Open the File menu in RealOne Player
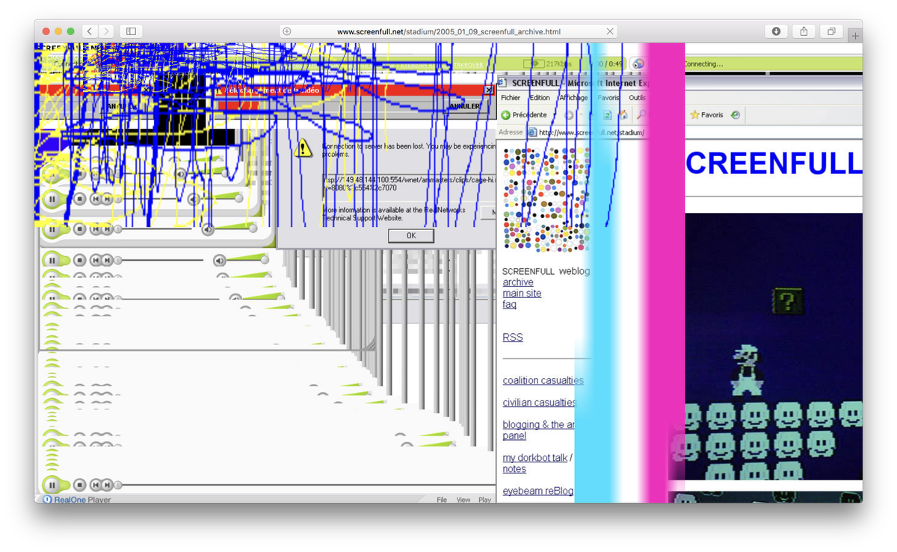The height and width of the screenshot is (552, 897). 442,500
